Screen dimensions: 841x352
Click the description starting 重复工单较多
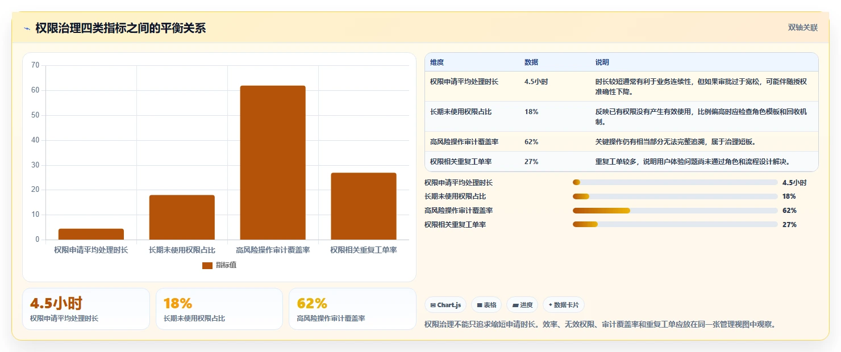pos(693,162)
